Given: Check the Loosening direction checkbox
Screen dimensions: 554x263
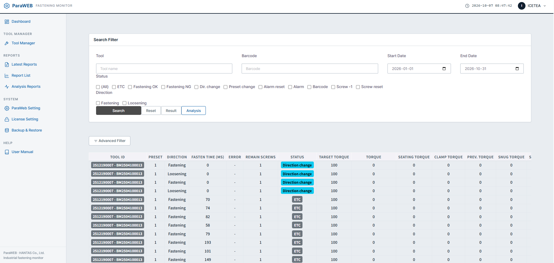Looking at the screenshot, I should point(125,103).
